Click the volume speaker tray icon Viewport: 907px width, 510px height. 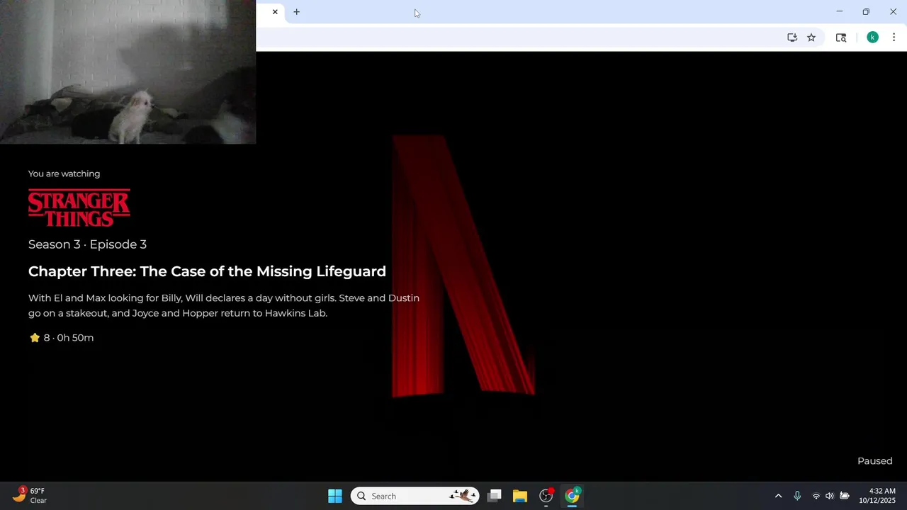point(830,496)
